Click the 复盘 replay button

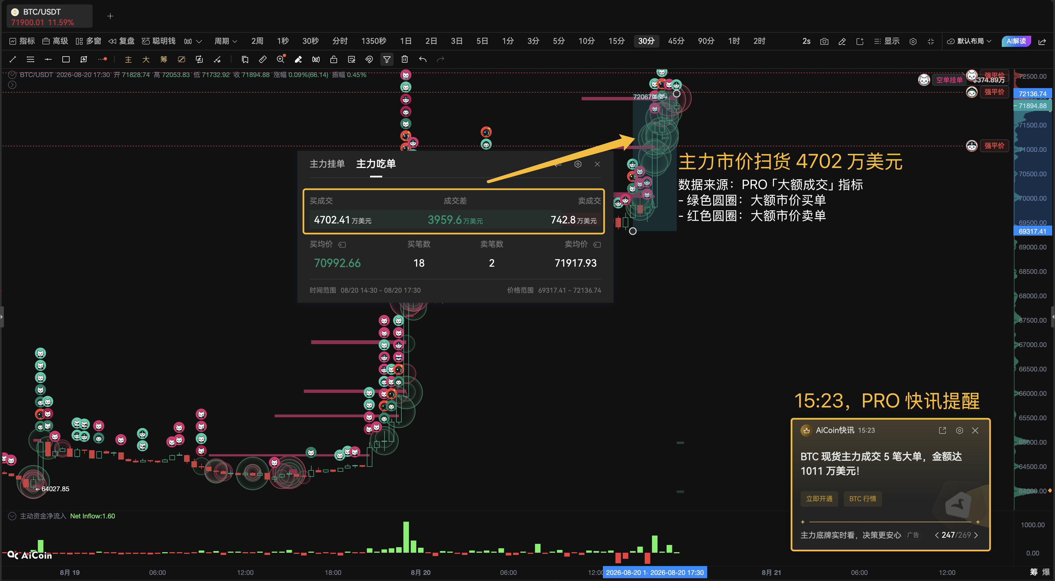coord(121,41)
